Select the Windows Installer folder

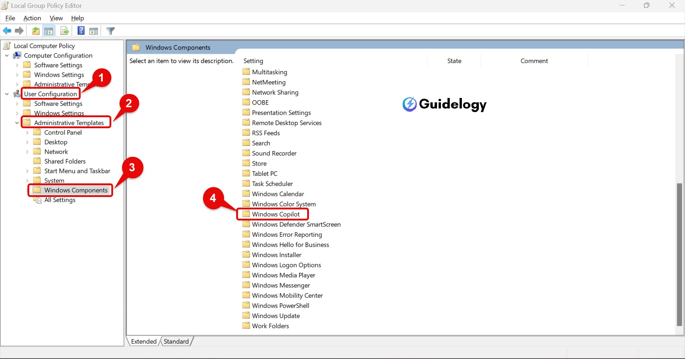pos(276,255)
